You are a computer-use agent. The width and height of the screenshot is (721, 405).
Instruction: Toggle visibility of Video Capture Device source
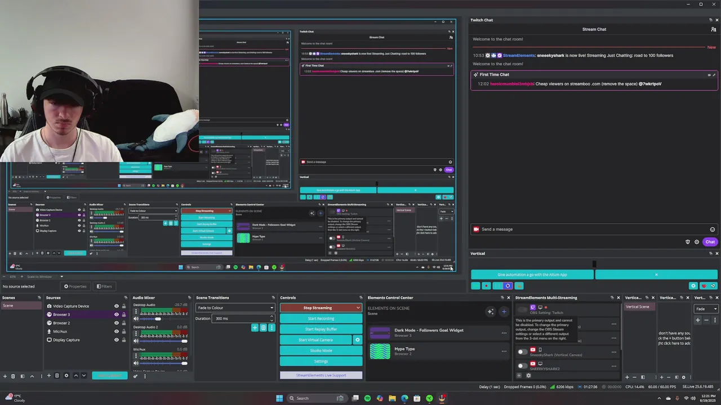click(117, 306)
